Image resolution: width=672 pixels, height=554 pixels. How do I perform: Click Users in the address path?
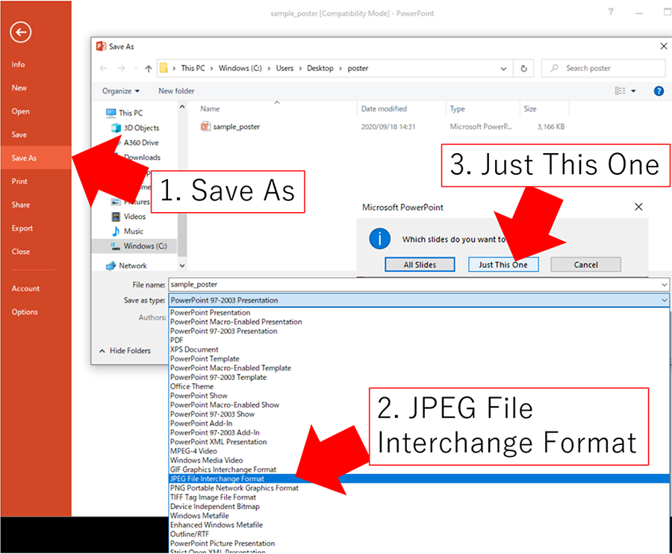coord(284,69)
